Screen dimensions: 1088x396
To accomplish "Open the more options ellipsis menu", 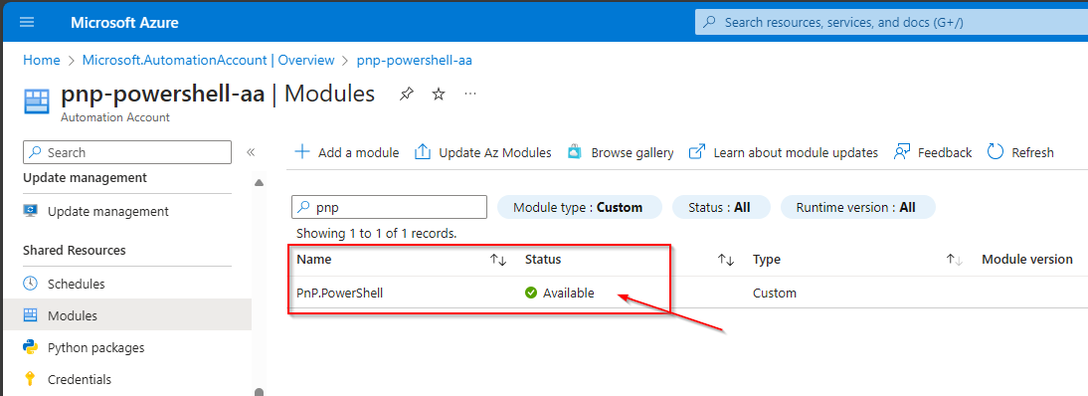I will (x=470, y=94).
